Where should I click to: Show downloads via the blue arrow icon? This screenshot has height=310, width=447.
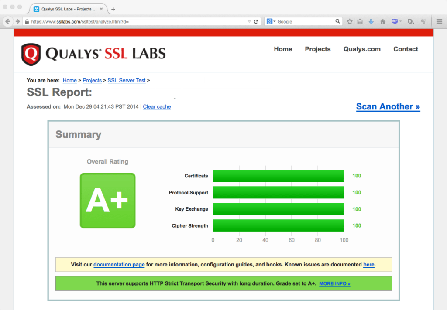[371, 21]
